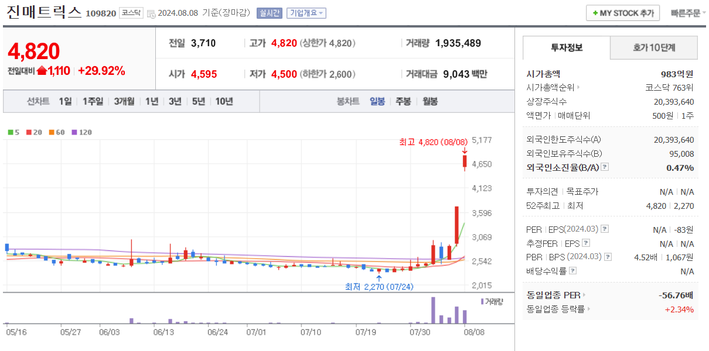Select the 일봉 candle chart
The width and height of the screenshot is (709, 351).
377,101
